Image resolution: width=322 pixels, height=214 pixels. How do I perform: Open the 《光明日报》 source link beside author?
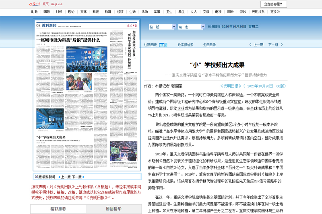click(231, 86)
